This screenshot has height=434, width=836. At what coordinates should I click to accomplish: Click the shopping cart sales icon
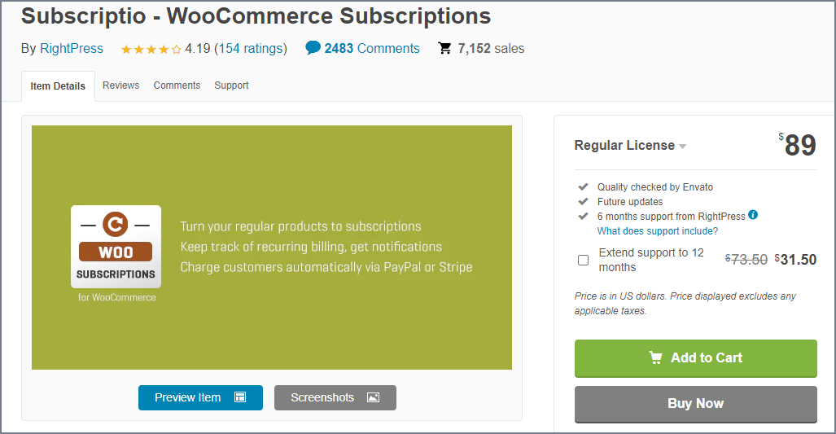(445, 48)
